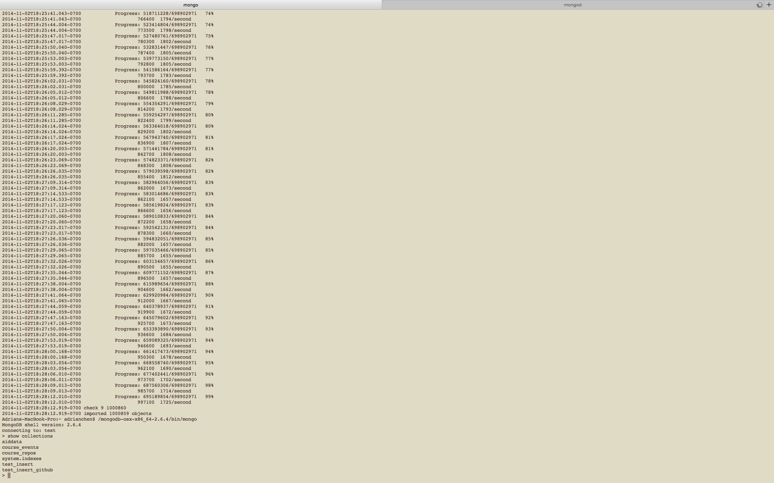Screen dimensions: 774x483
Task: Click the test_insert collection name
Action: pyautogui.click(x=17, y=464)
